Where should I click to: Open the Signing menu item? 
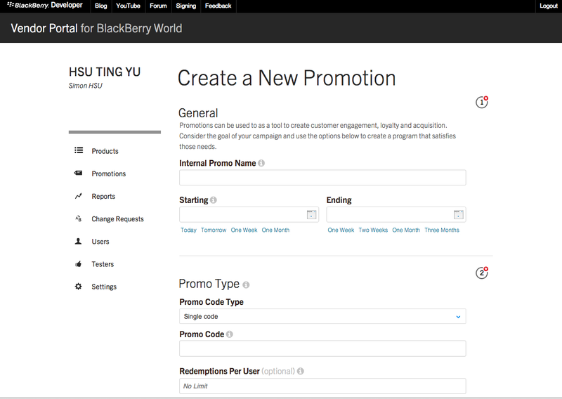(185, 6)
